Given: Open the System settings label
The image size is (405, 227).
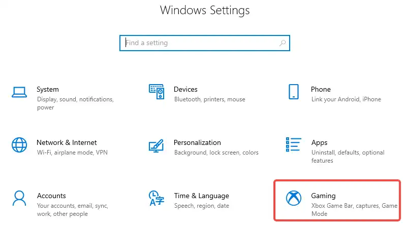Looking at the screenshot, I should [48, 89].
